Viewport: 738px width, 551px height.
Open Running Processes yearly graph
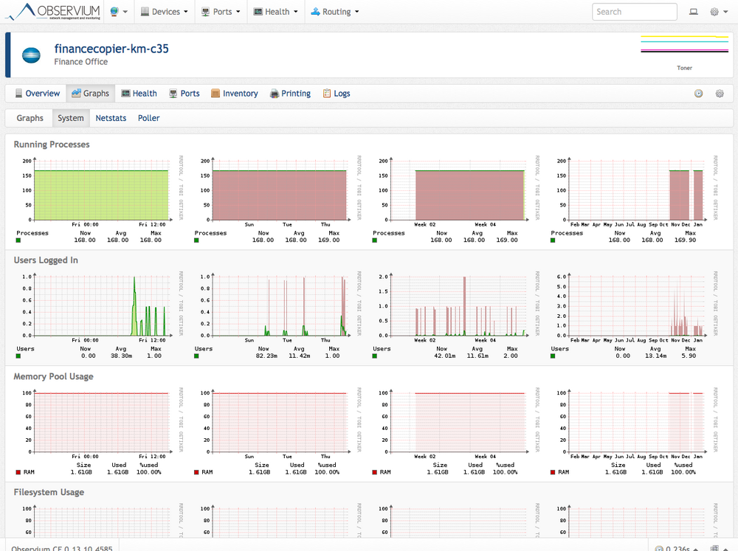634,199
